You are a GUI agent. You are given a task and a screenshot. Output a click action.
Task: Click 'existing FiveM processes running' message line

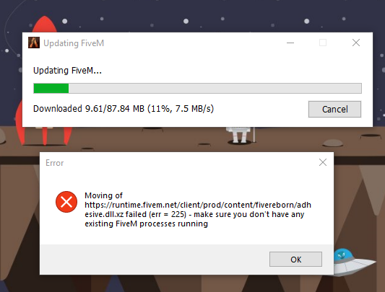(x=146, y=224)
